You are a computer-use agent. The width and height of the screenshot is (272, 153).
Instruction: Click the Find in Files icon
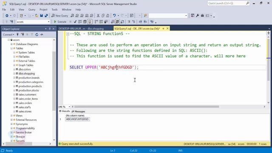tap(145, 16)
